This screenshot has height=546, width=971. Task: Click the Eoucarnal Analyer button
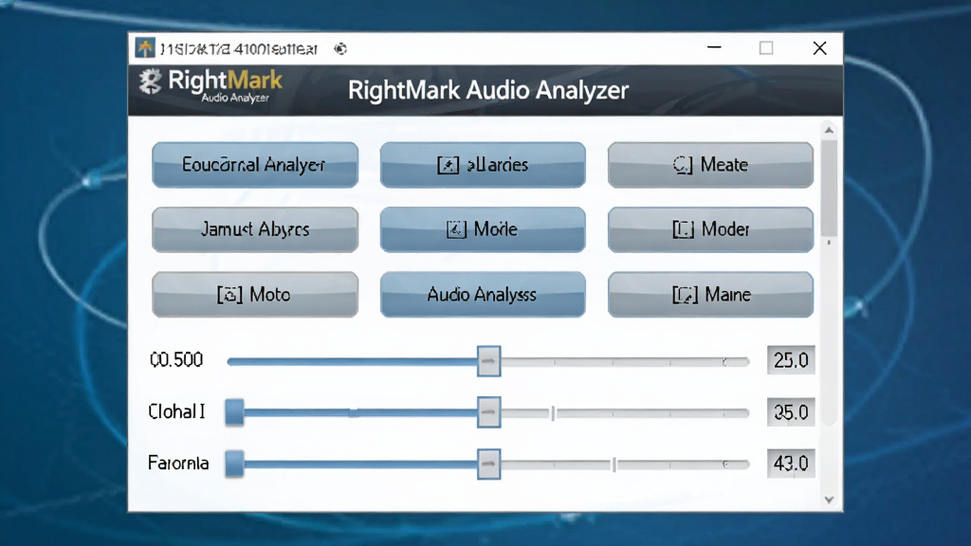(255, 165)
